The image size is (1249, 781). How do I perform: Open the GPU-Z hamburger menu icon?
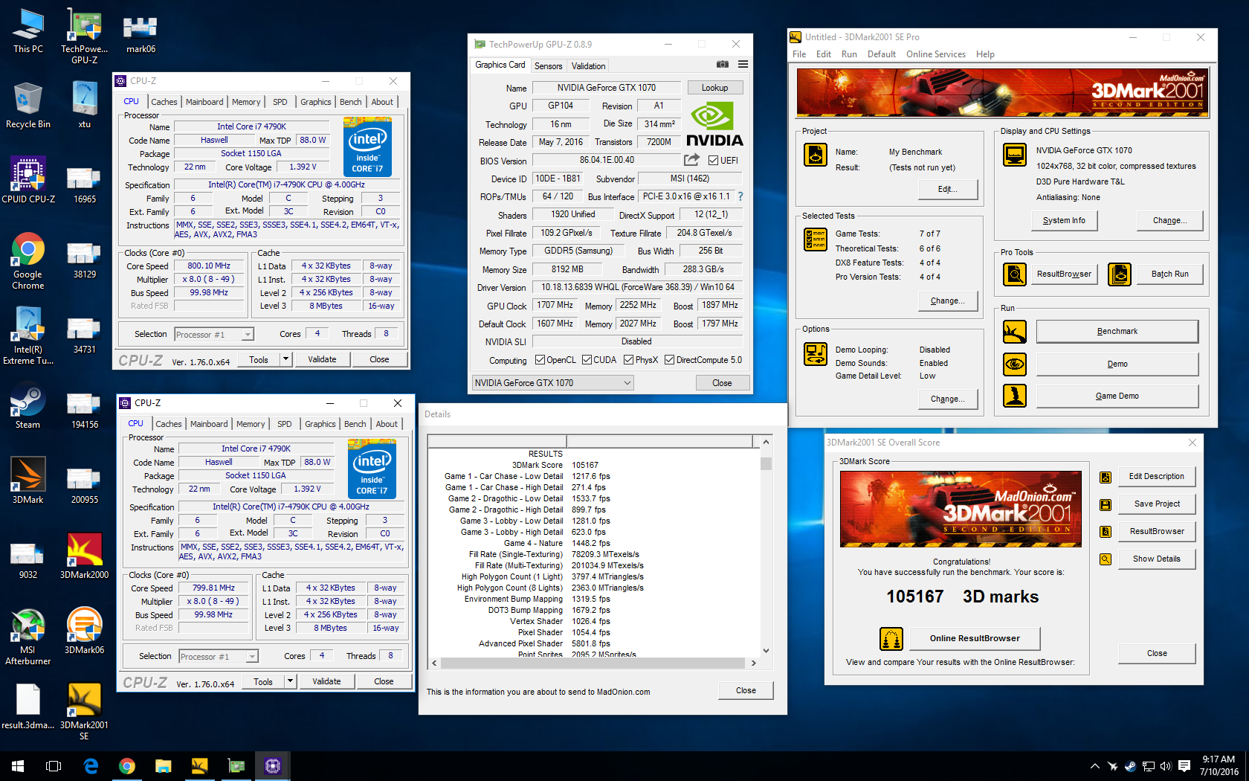click(x=743, y=65)
